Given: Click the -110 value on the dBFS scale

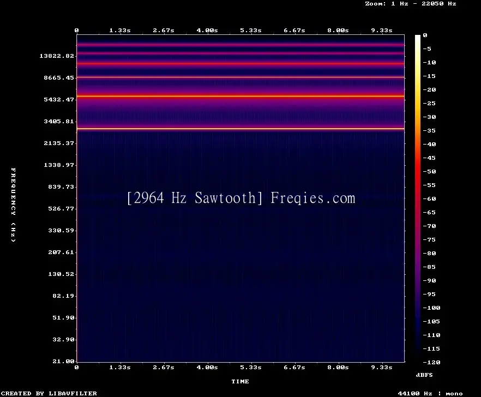Looking at the screenshot, I should point(431,335).
